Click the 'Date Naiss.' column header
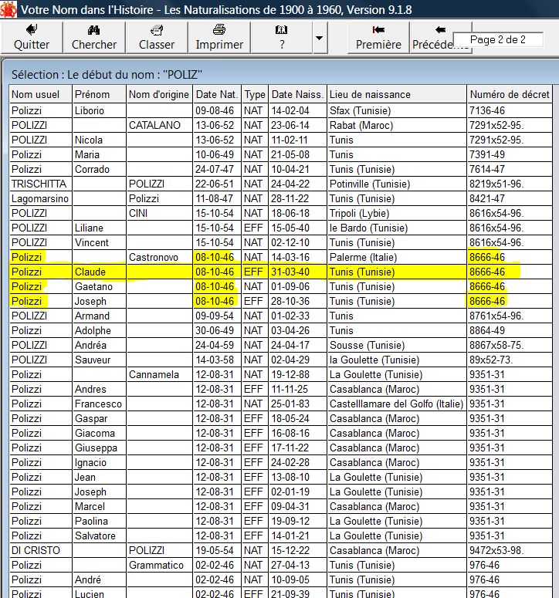 pos(297,94)
